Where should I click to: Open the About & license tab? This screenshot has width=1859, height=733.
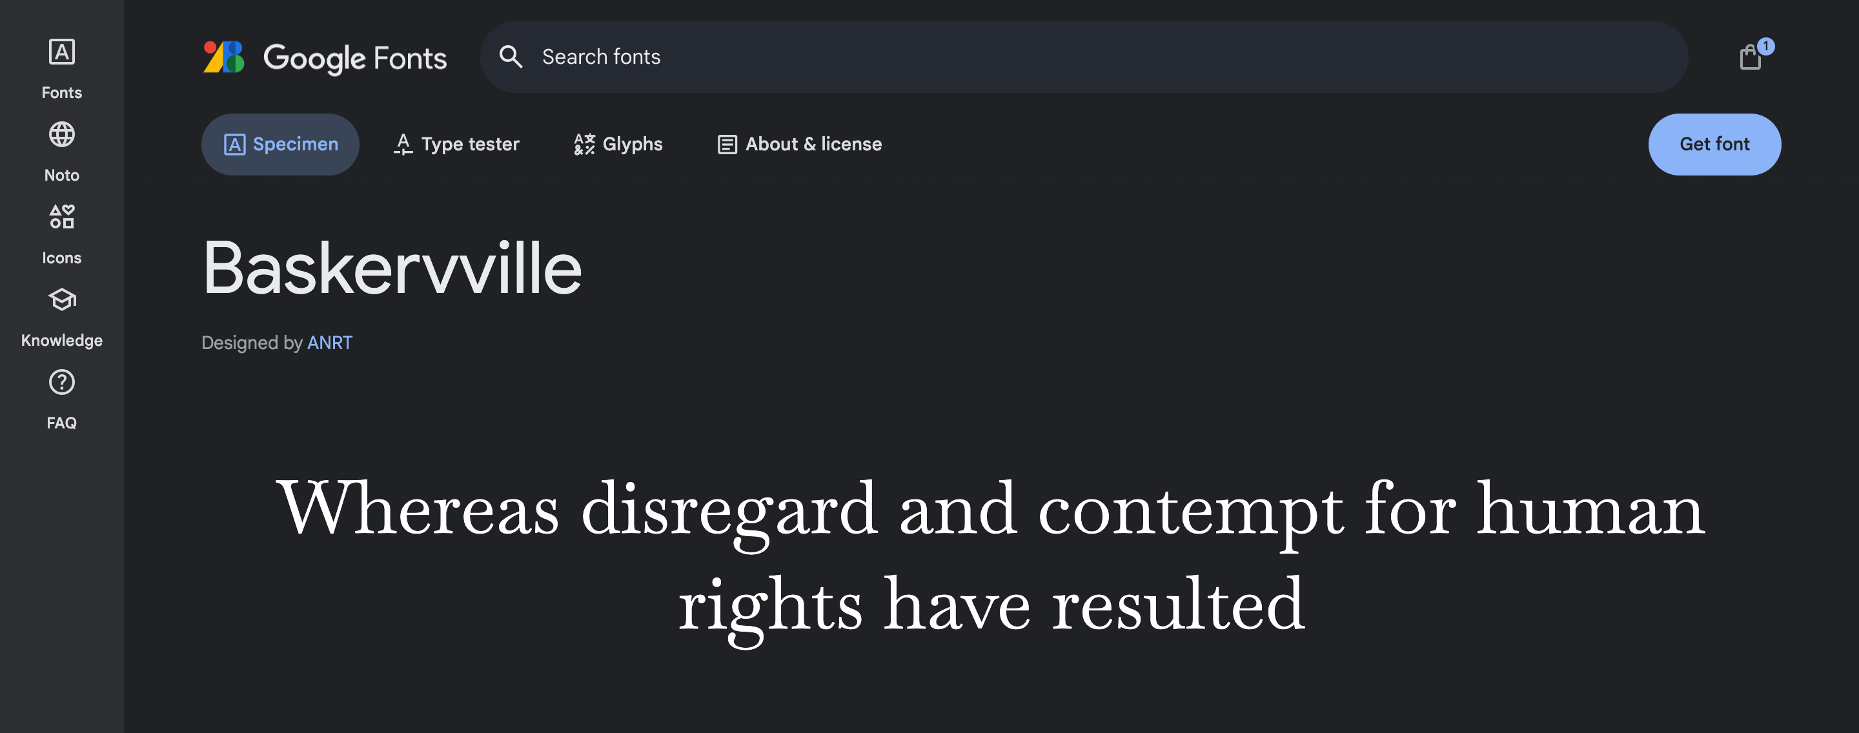(x=800, y=145)
